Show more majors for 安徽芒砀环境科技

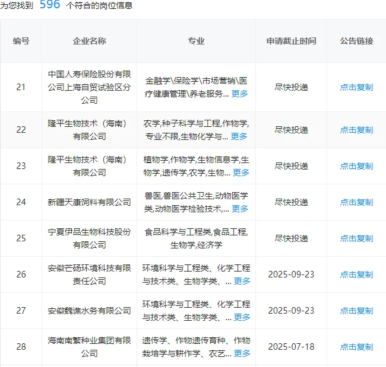242,281
